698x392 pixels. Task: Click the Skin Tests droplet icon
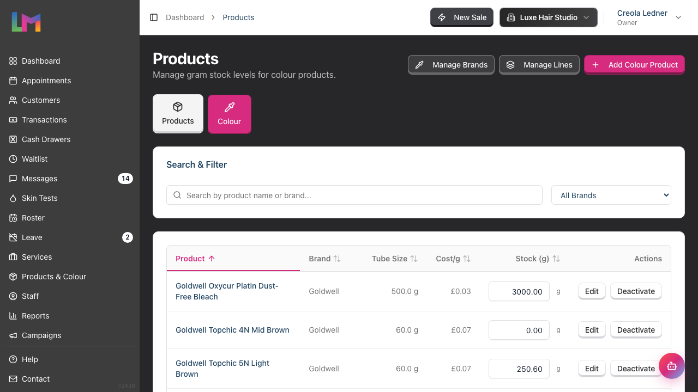tap(13, 198)
